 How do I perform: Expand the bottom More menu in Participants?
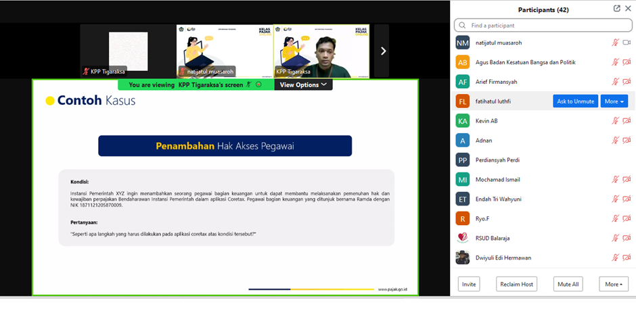pos(613,284)
